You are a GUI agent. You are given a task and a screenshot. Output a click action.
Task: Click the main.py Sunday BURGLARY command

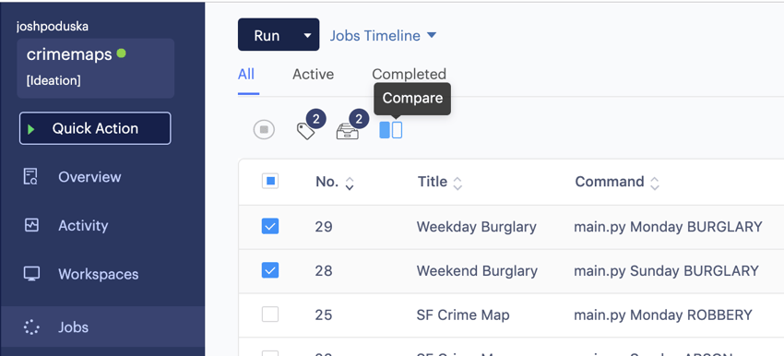[x=666, y=271]
